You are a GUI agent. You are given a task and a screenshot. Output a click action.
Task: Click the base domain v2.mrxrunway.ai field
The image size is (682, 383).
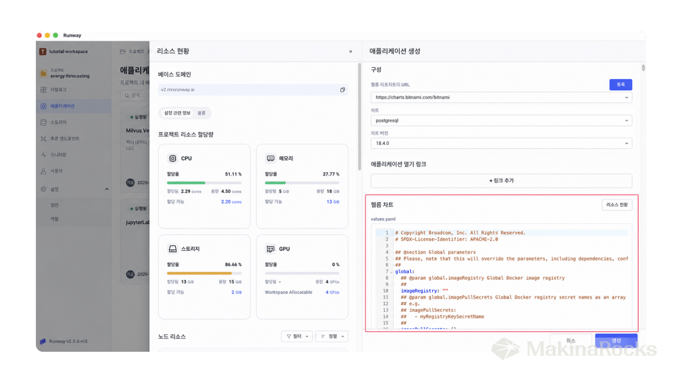(x=252, y=90)
